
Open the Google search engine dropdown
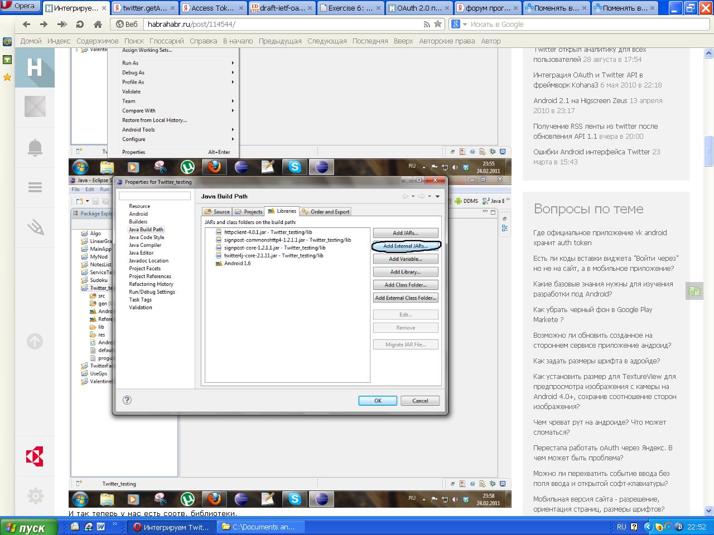tap(460, 24)
